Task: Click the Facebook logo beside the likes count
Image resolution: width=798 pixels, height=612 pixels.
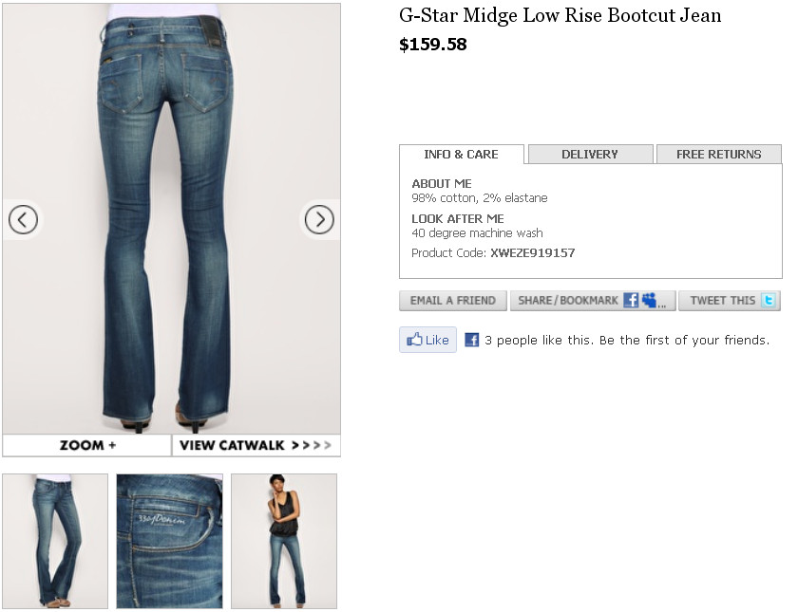Action: [472, 340]
